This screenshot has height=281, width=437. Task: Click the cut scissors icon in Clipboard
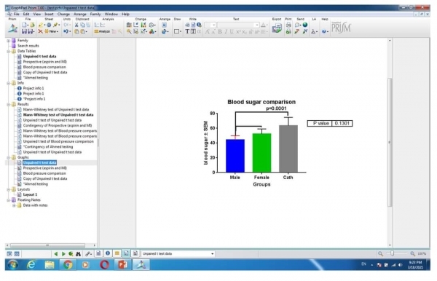pyautogui.click(x=76, y=25)
